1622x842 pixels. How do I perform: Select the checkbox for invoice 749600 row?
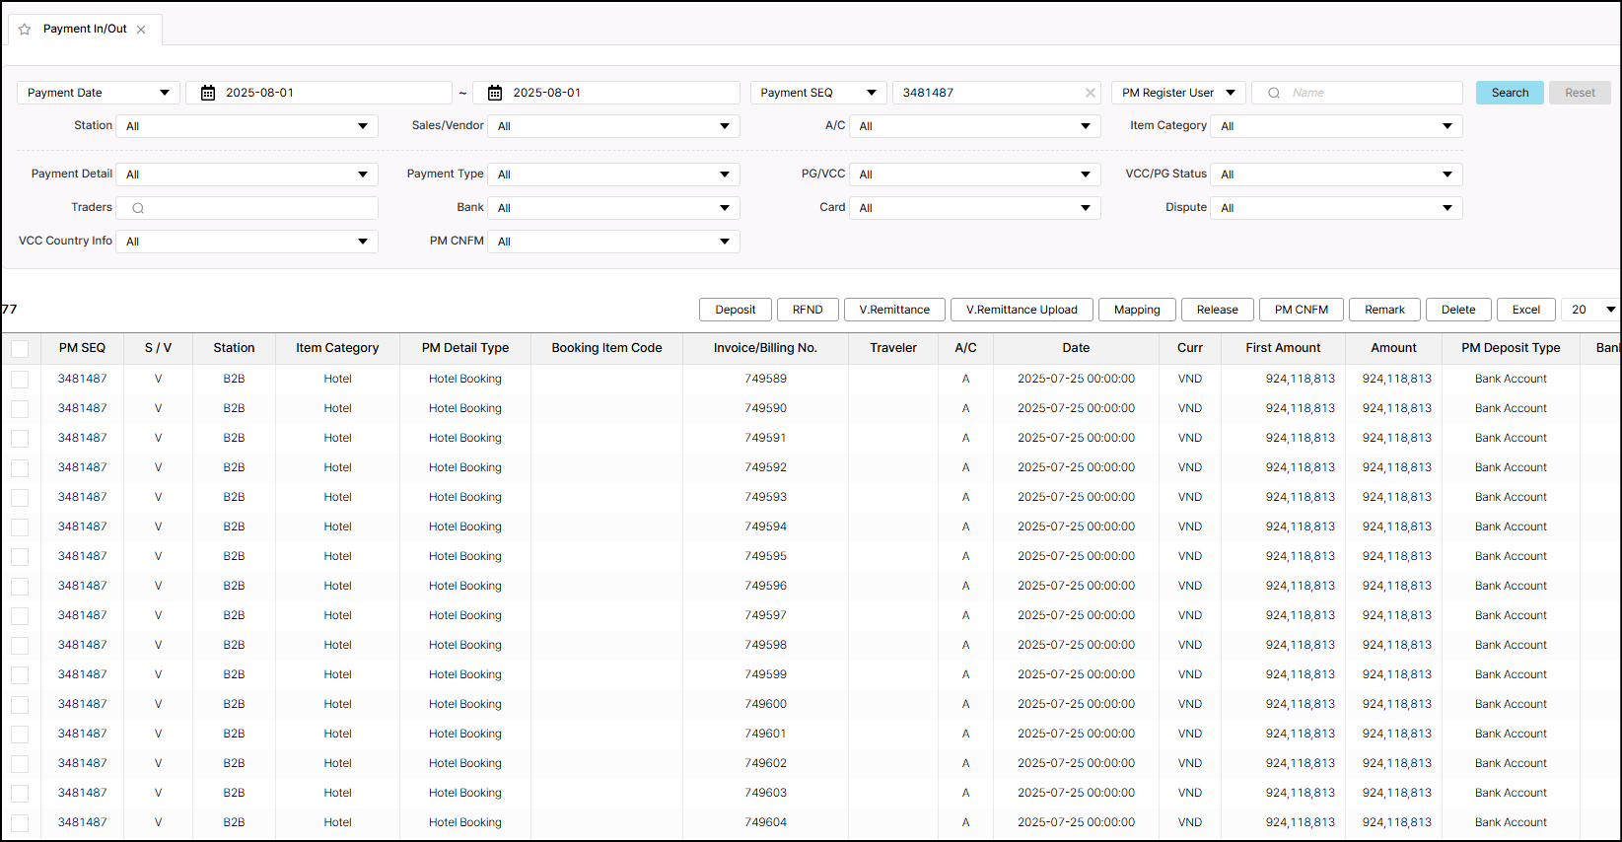(20, 704)
